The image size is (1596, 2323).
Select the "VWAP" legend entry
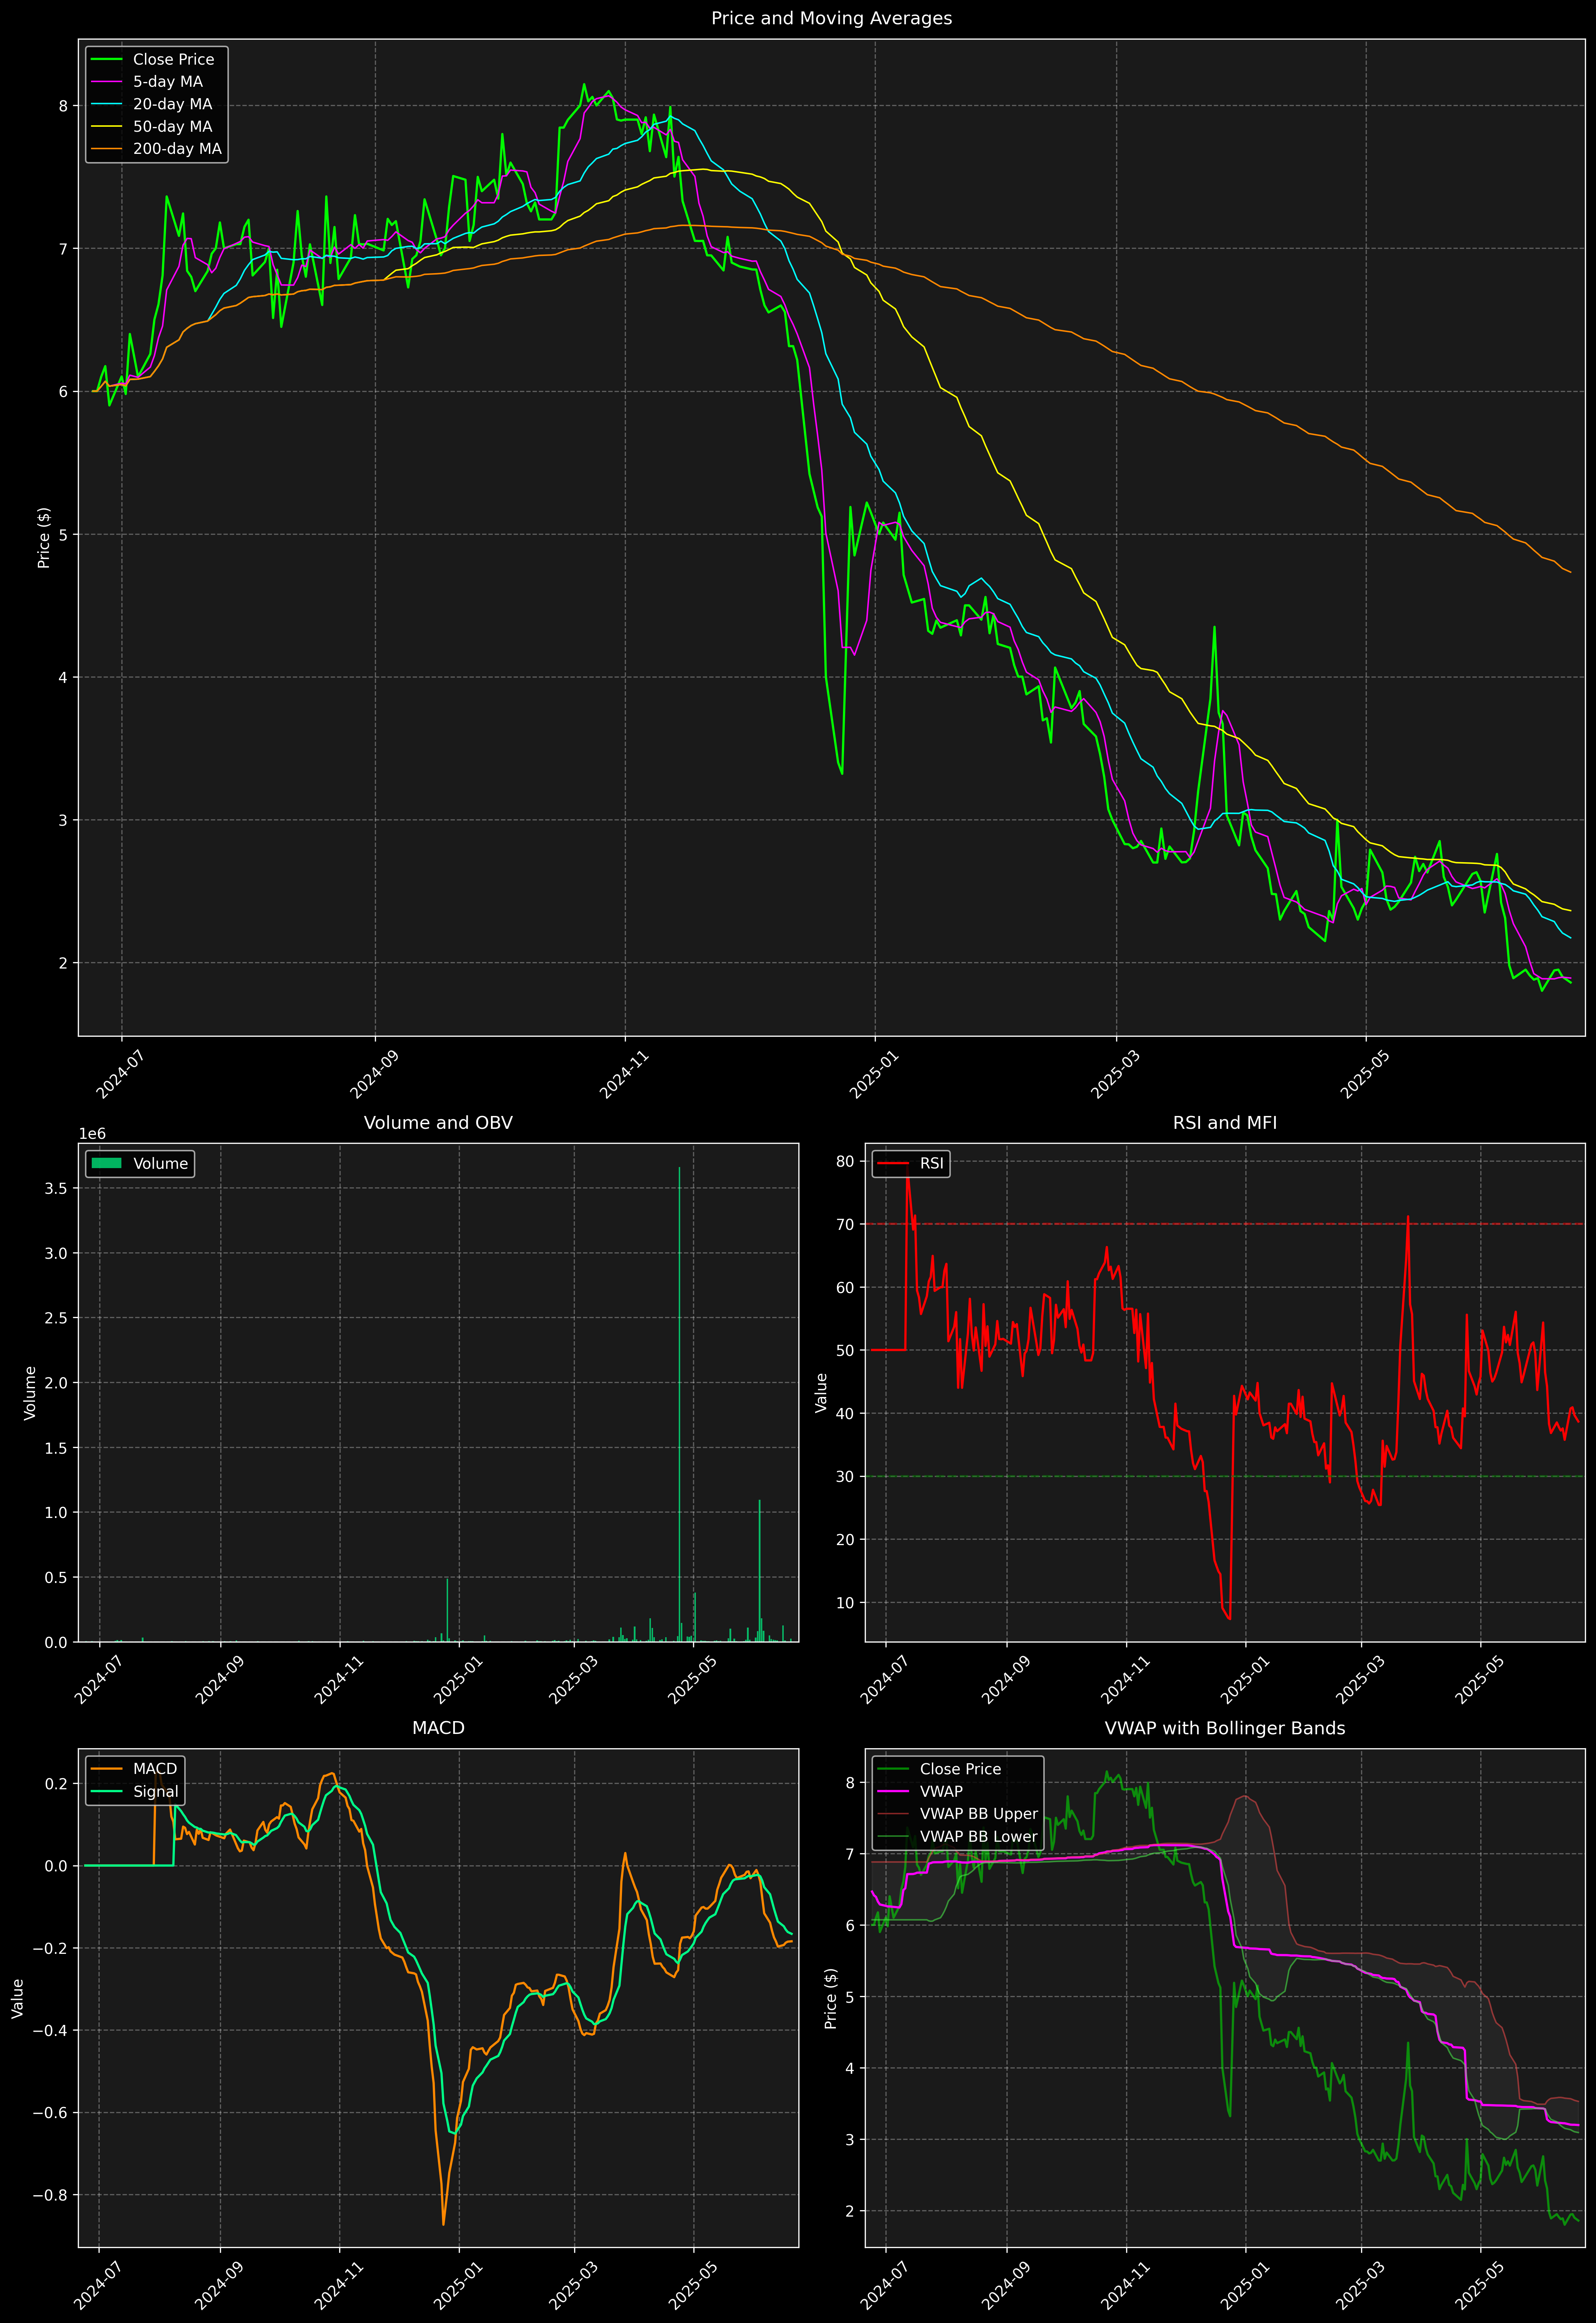921,1791
